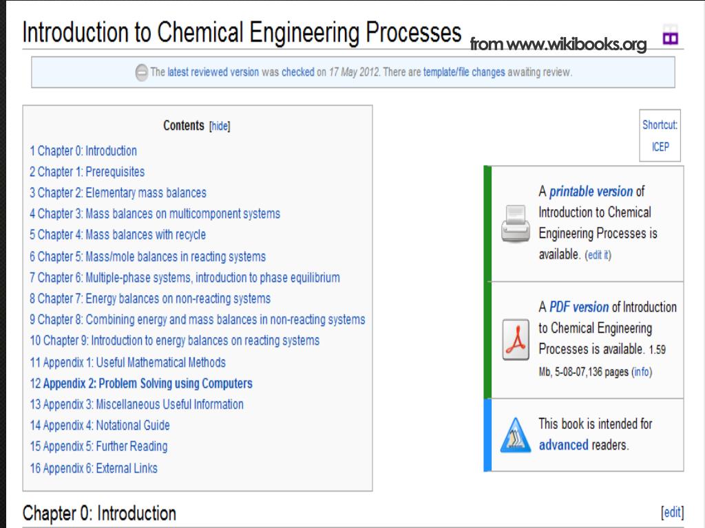705x528 pixels.
Task: Click the info link for PDF details
Action: pyautogui.click(x=642, y=372)
